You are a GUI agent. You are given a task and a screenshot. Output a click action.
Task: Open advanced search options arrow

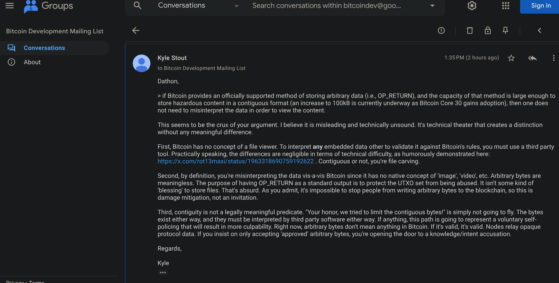click(432, 6)
